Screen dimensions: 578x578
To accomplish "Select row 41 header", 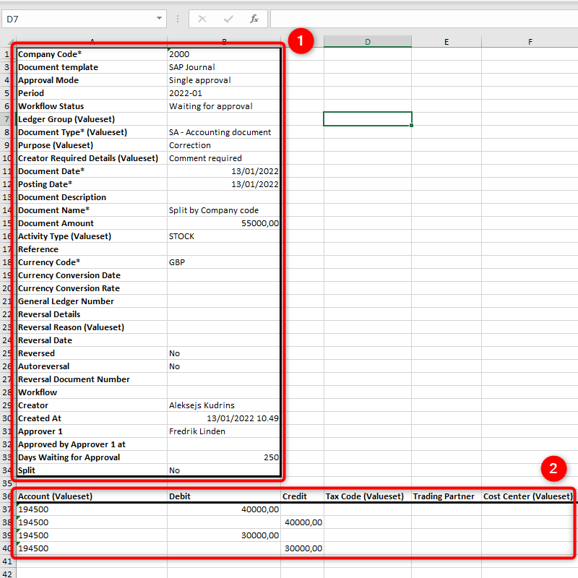I will coord(7,561).
